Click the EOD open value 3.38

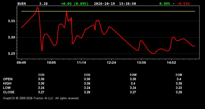87,79
